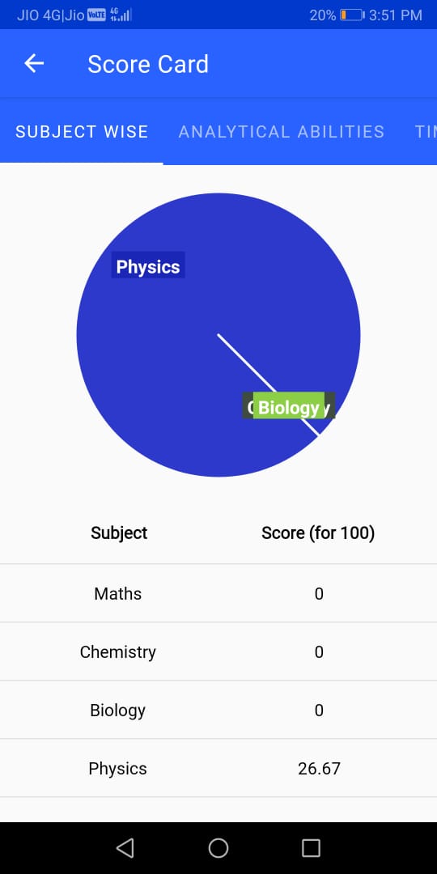Tap the Physics score 26.67
Screen dimensions: 437x874
(319, 769)
